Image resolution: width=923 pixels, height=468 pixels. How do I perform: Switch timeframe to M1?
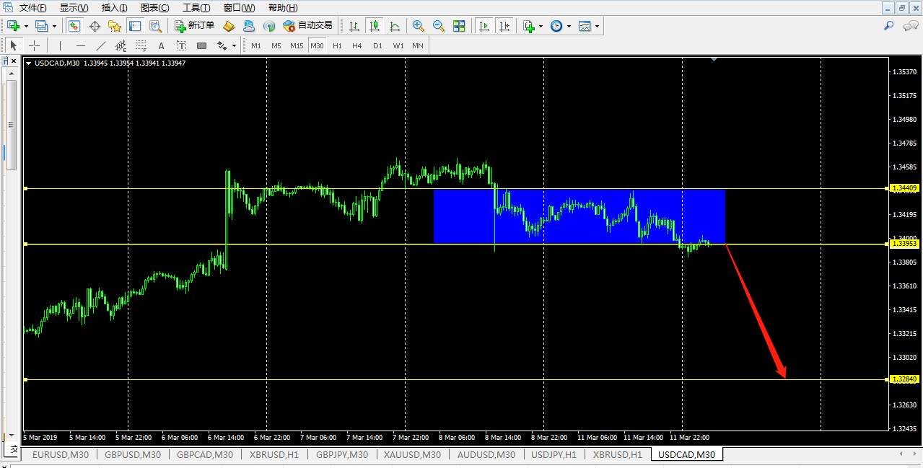point(256,45)
